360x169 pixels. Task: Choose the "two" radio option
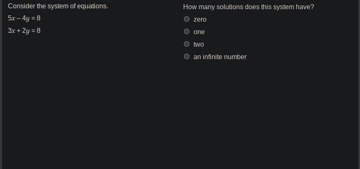(187, 44)
